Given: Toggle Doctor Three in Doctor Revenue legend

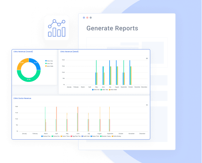Looking at the screenshot, I should [x=65, y=136].
